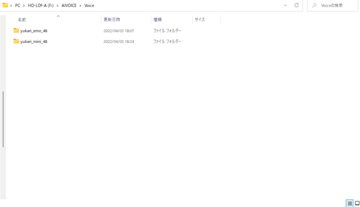Screen dimensions: 360x207
Task: Expand chevron before PC in path
Action: point(11,5)
